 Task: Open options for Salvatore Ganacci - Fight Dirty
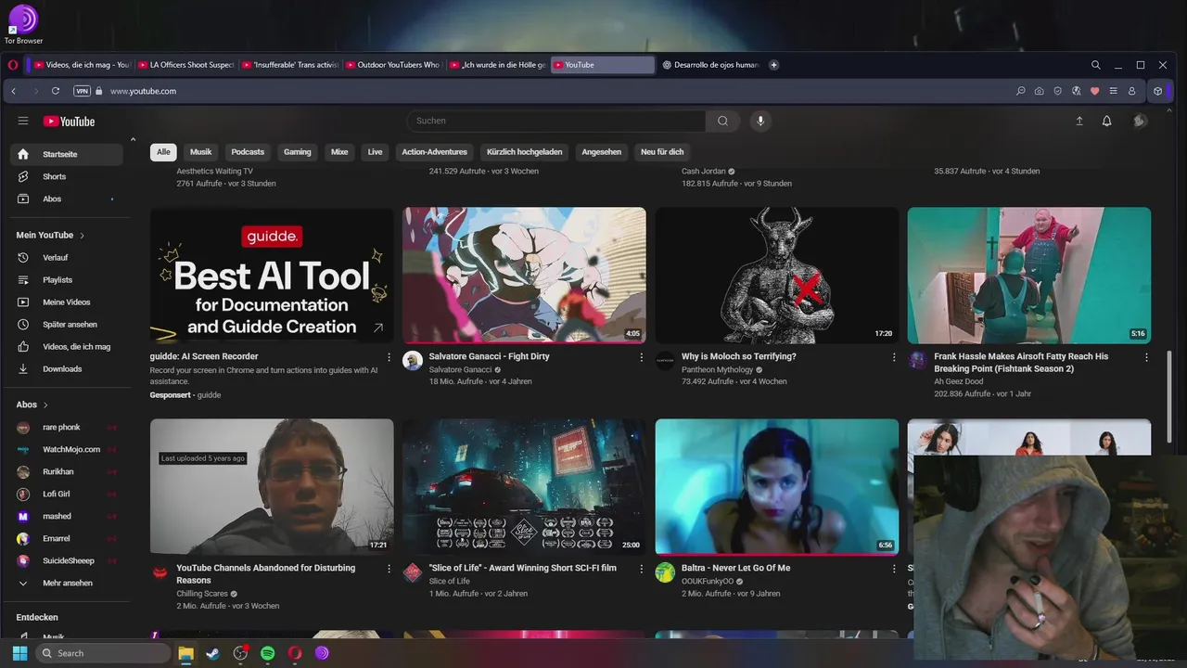[642, 357]
